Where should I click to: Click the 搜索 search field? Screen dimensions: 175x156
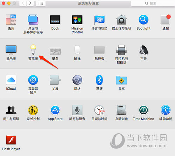(x=153, y=3)
